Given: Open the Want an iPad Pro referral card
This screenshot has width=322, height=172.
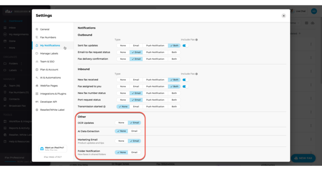Looking at the screenshot, I should click(x=53, y=149).
